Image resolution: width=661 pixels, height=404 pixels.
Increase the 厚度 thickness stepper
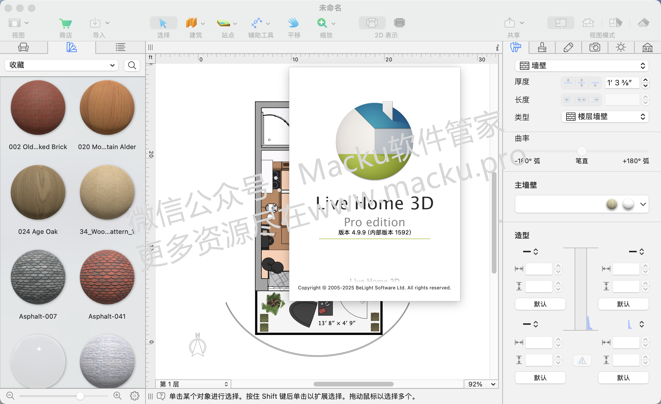click(x=645, y=80)
